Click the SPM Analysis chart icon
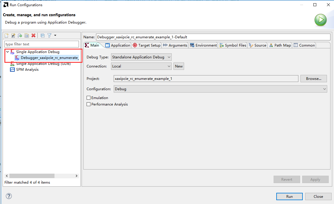The image size is (334, 204). (x=12, y=70)
